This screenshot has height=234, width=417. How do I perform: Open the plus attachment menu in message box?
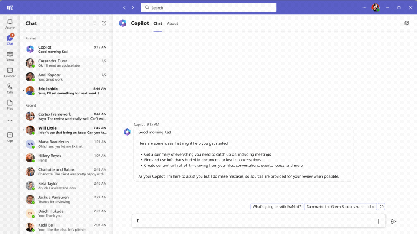pyautogui.click(x=378, y=221)
